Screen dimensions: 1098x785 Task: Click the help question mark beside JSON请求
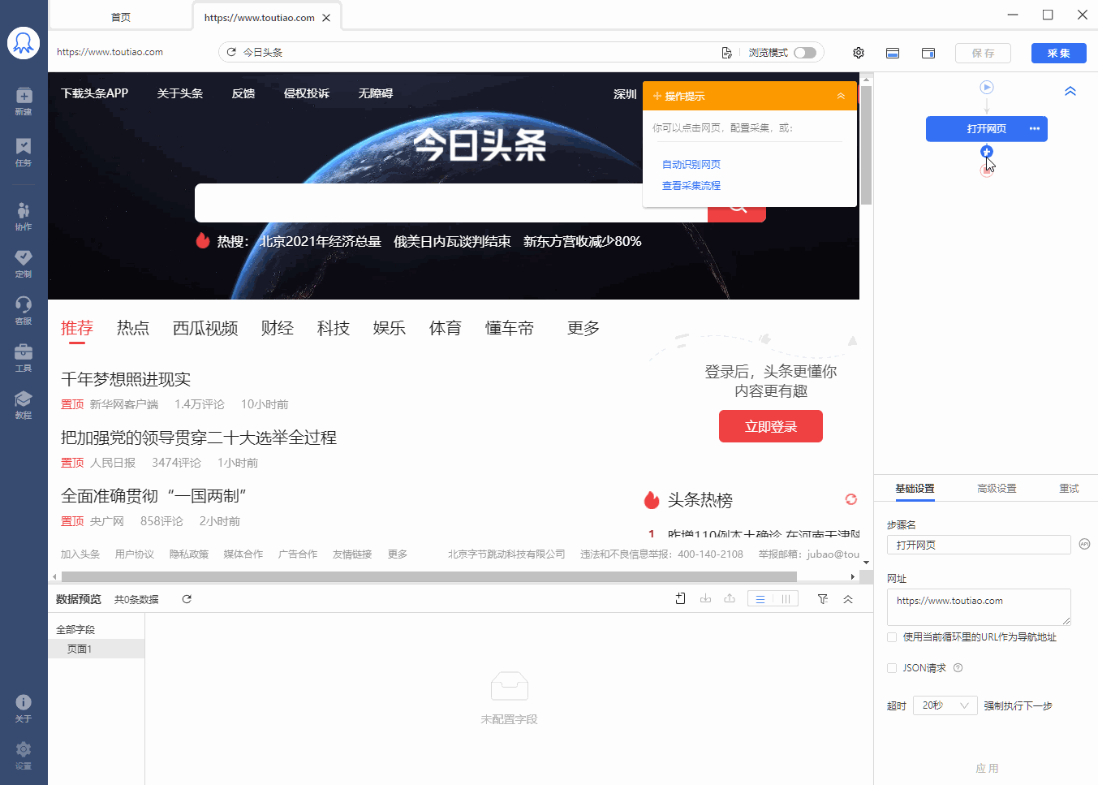click(958, 668)
